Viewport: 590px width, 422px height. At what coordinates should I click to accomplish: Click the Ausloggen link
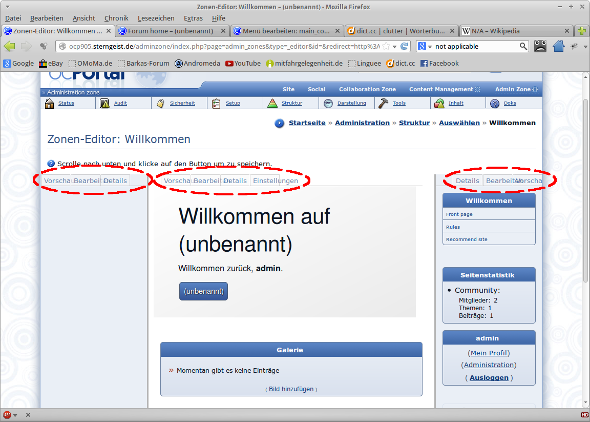pyautogui.click(x=489, y=377)
